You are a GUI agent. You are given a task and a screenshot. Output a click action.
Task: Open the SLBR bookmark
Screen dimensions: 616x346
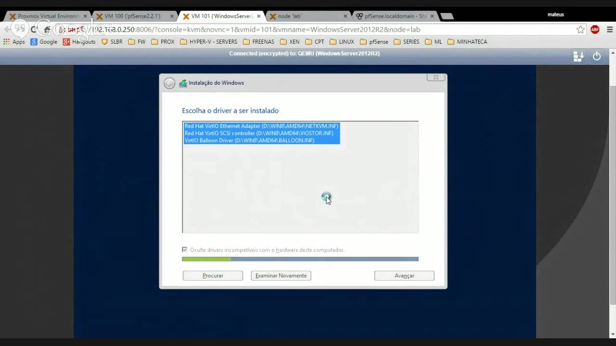point(112,42)
